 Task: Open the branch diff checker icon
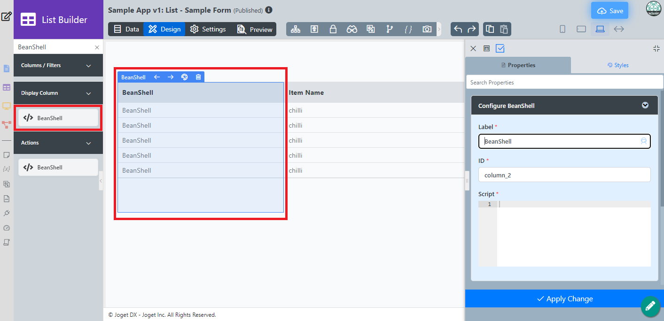tap(390, 29)
